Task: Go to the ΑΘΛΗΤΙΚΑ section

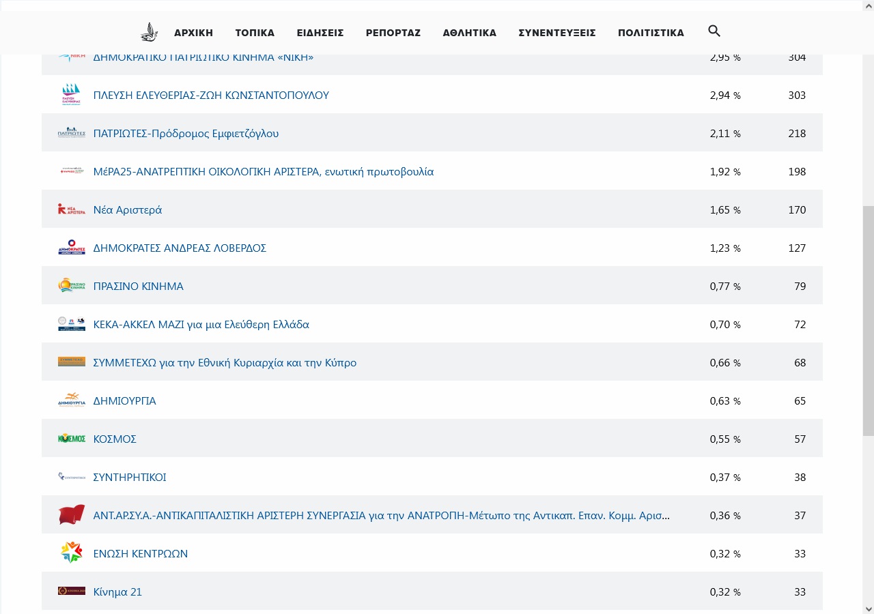Action: point(469,33)
